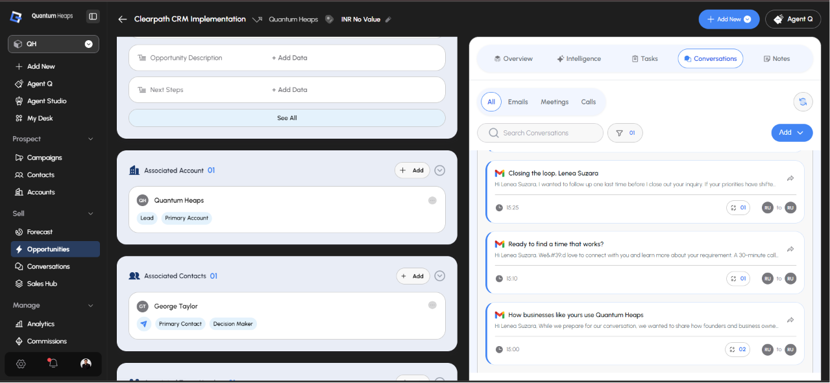
Task: Click the Quantum Heaps breadcrumb link
Action: (x=293, y=19)
